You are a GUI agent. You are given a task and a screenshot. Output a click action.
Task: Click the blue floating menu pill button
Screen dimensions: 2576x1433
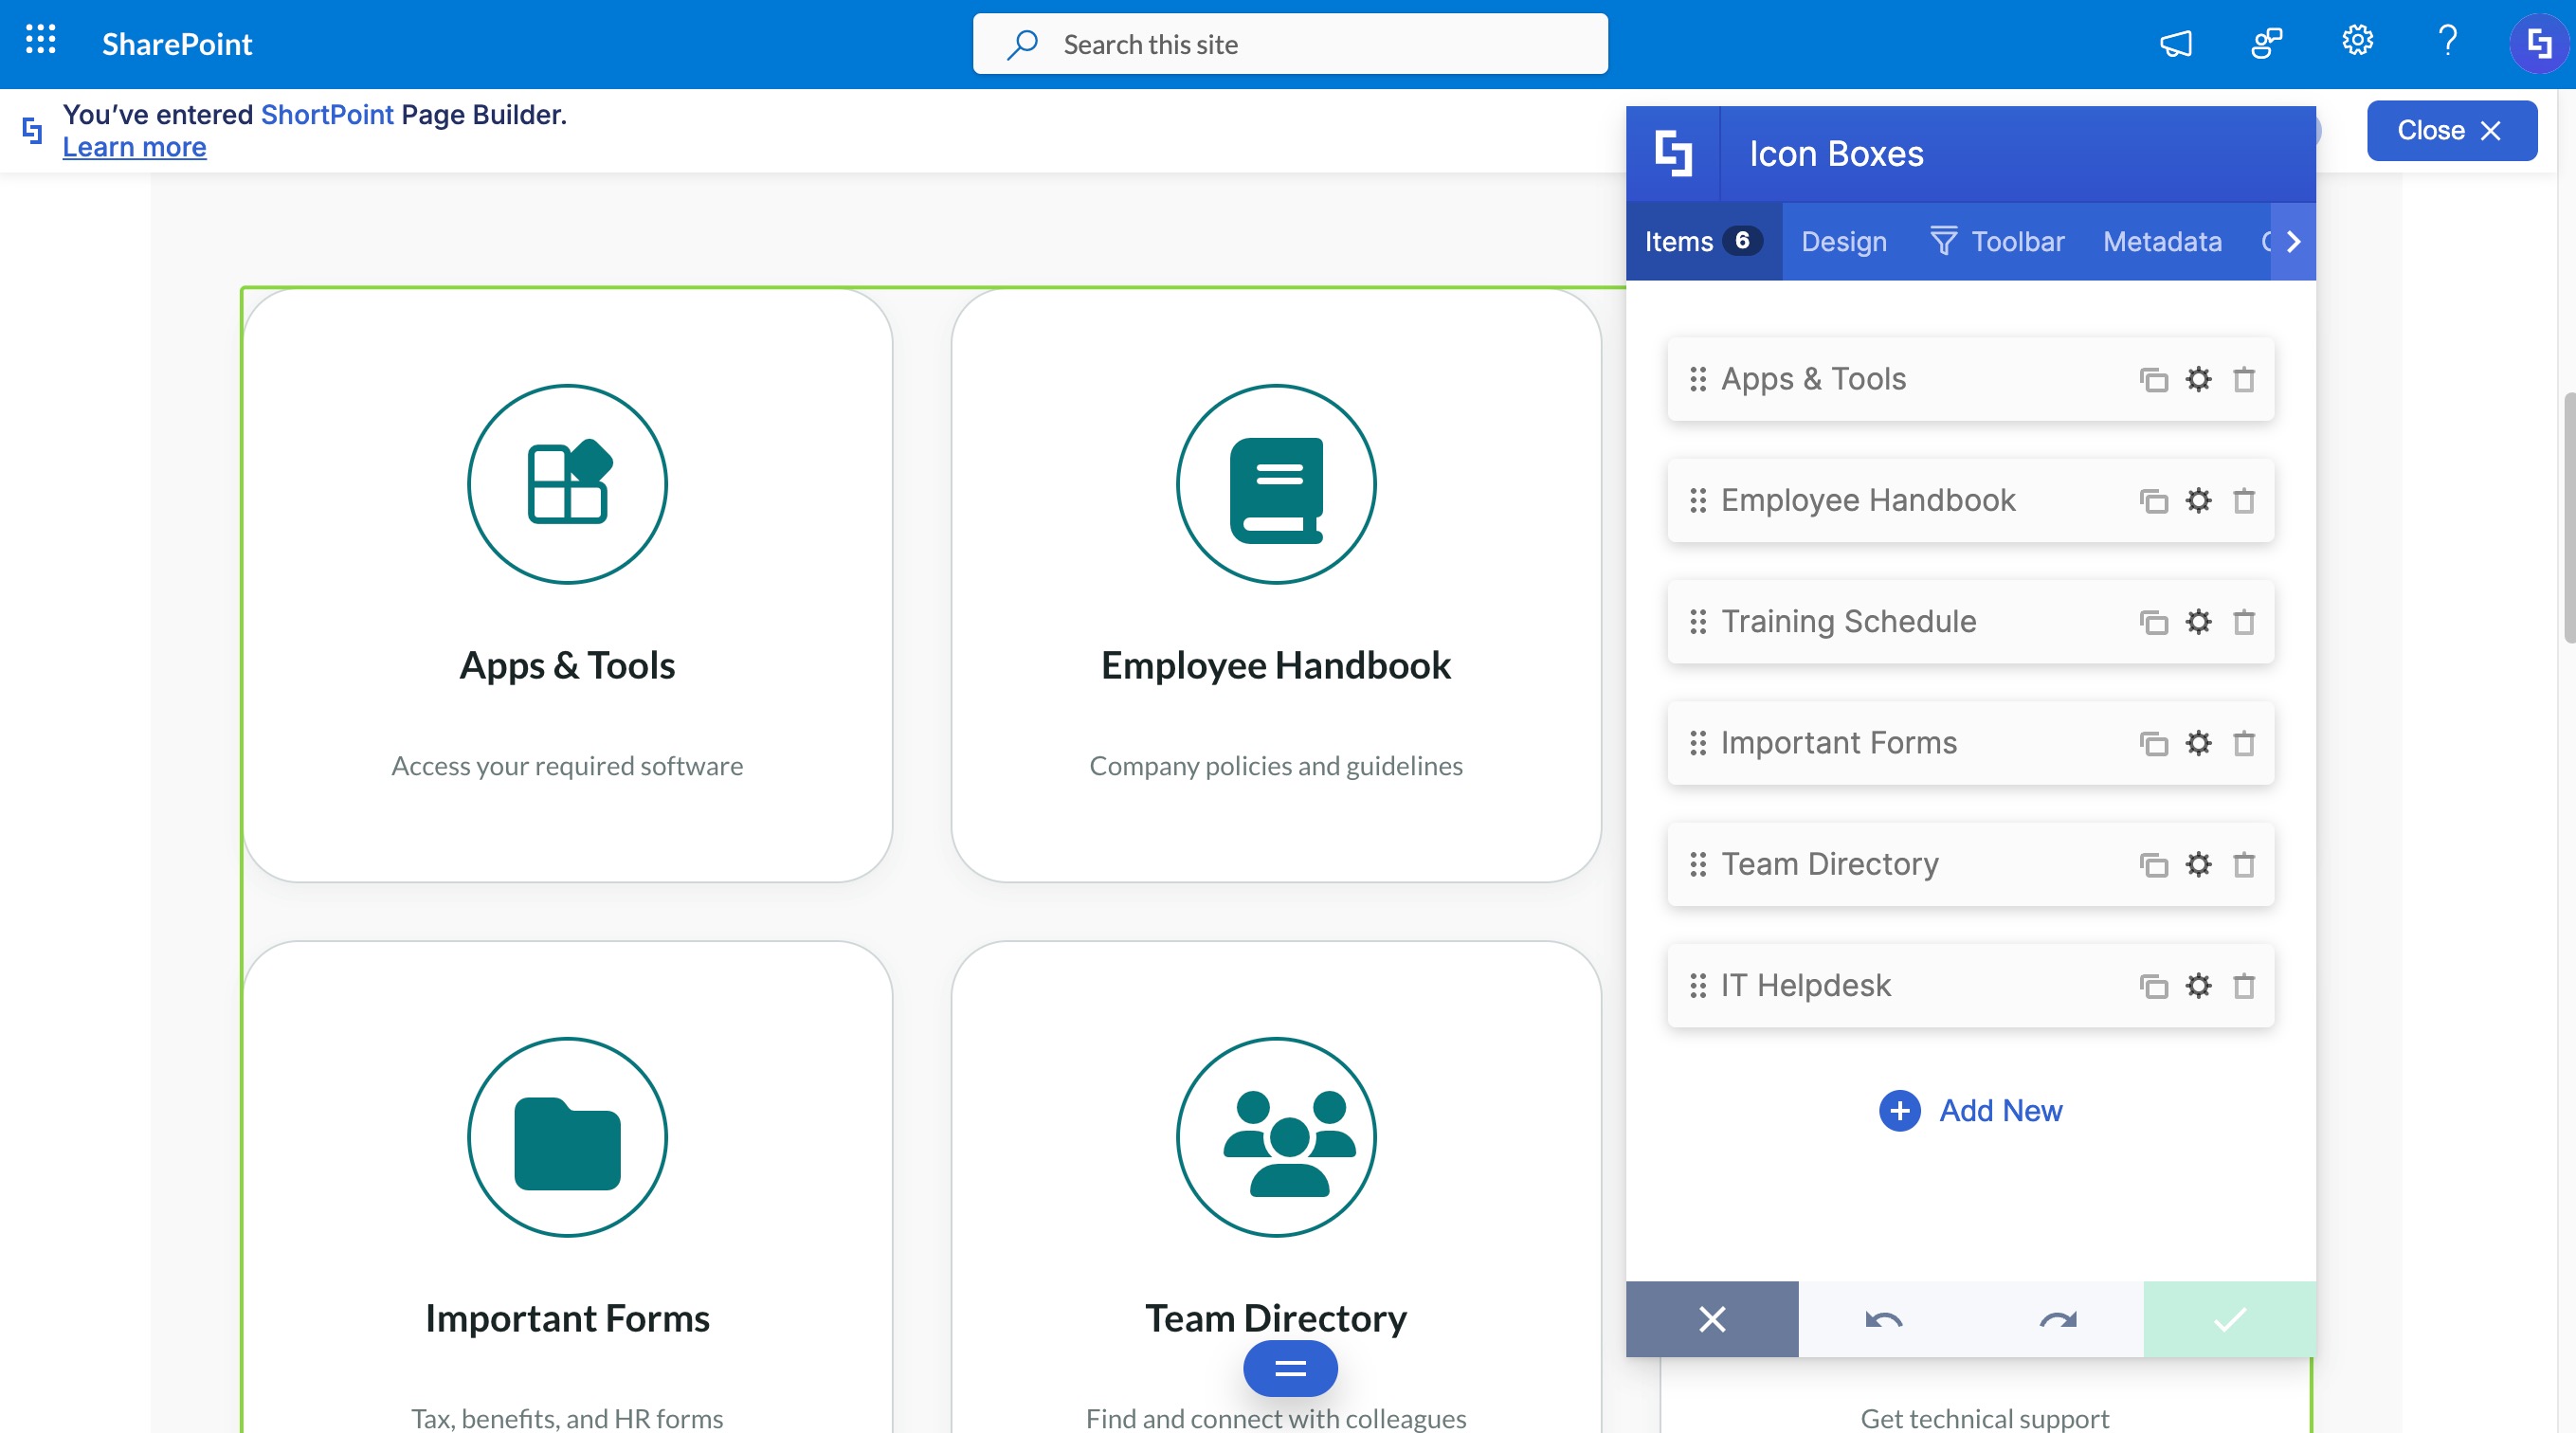[x=1290, y=1369]
